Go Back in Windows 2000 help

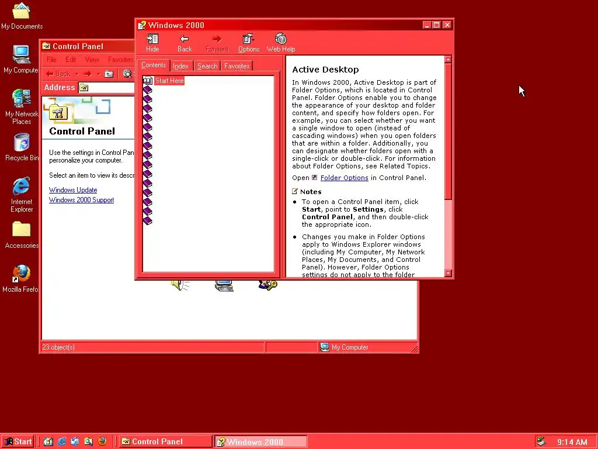coord(185,43)
